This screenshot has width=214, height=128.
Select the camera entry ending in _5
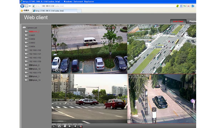[x=34, y=65]
